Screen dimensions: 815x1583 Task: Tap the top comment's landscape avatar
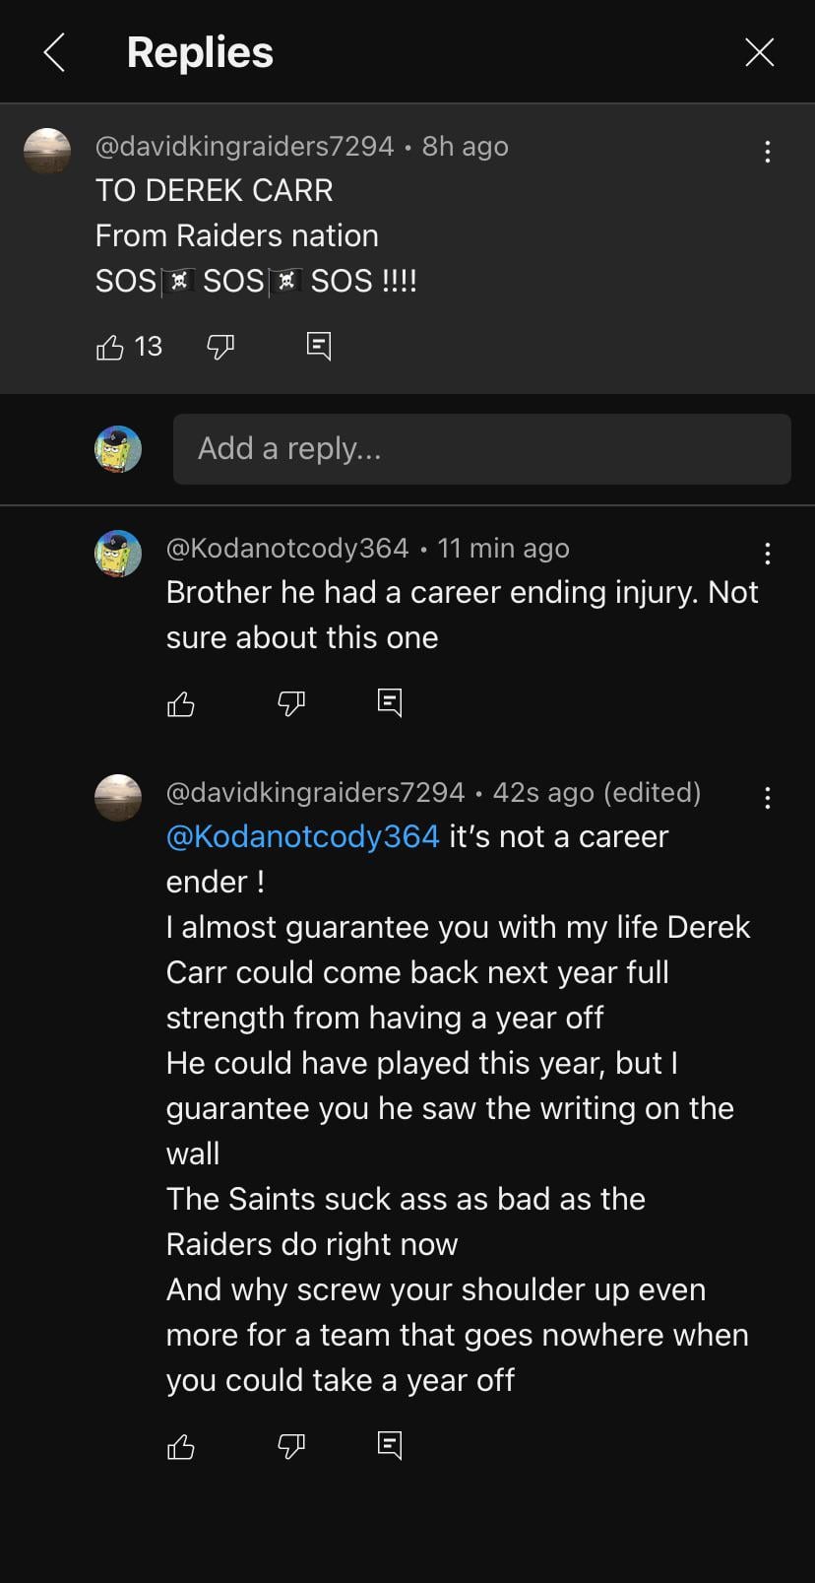coord(47,152)
